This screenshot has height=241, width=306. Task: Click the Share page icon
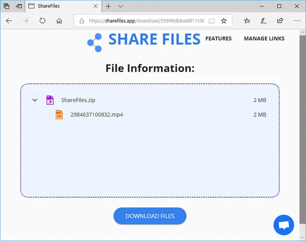280,20
